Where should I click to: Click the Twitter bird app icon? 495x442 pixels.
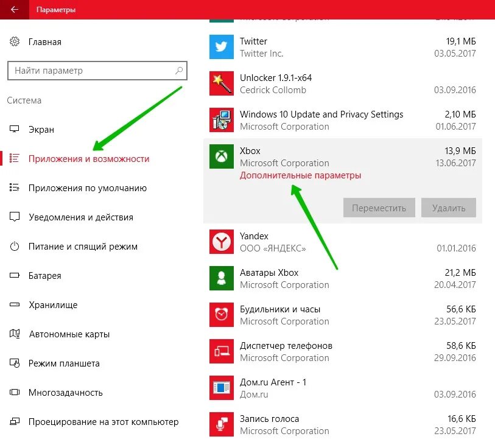click(x=221, y=47)
